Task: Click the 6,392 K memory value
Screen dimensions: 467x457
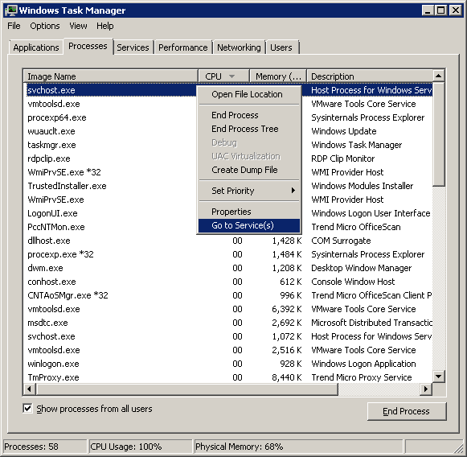Action: tap(287, 309)
